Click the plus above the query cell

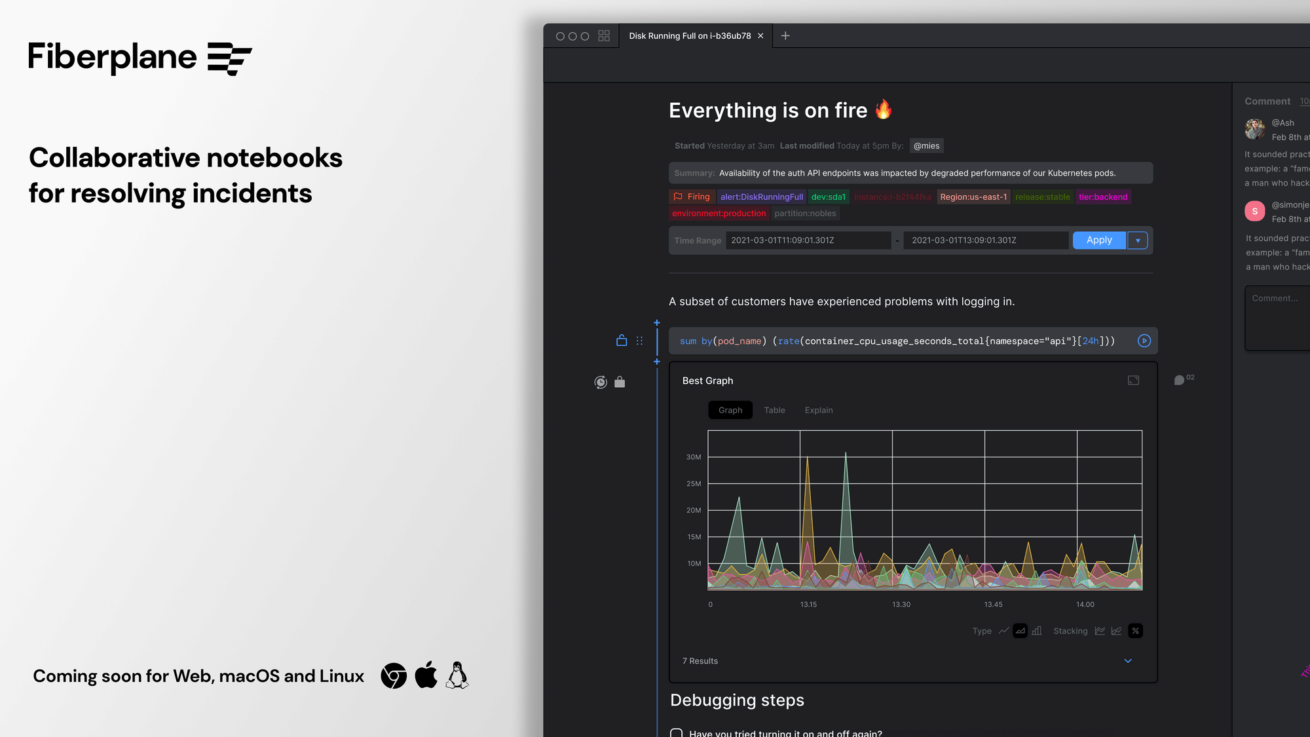[x=656, y=323]
